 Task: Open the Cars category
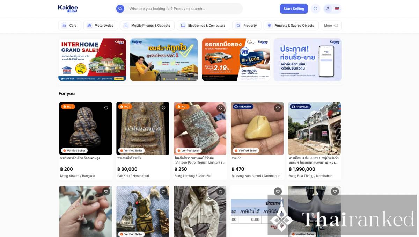[x=70, y=26]
